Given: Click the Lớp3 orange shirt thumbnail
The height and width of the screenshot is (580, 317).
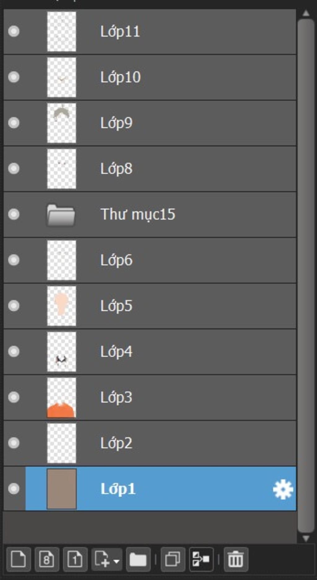Looking at the screenshot, I should point(62,397).
